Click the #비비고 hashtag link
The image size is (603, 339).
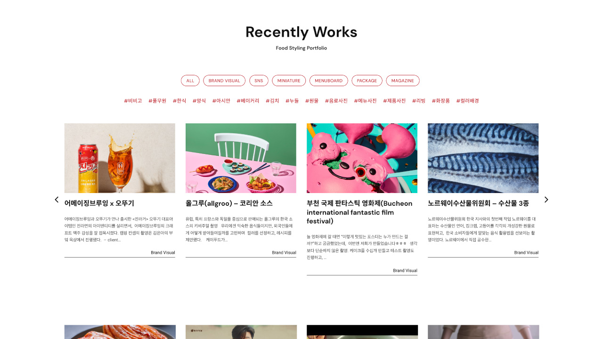[x=133, y=101]
